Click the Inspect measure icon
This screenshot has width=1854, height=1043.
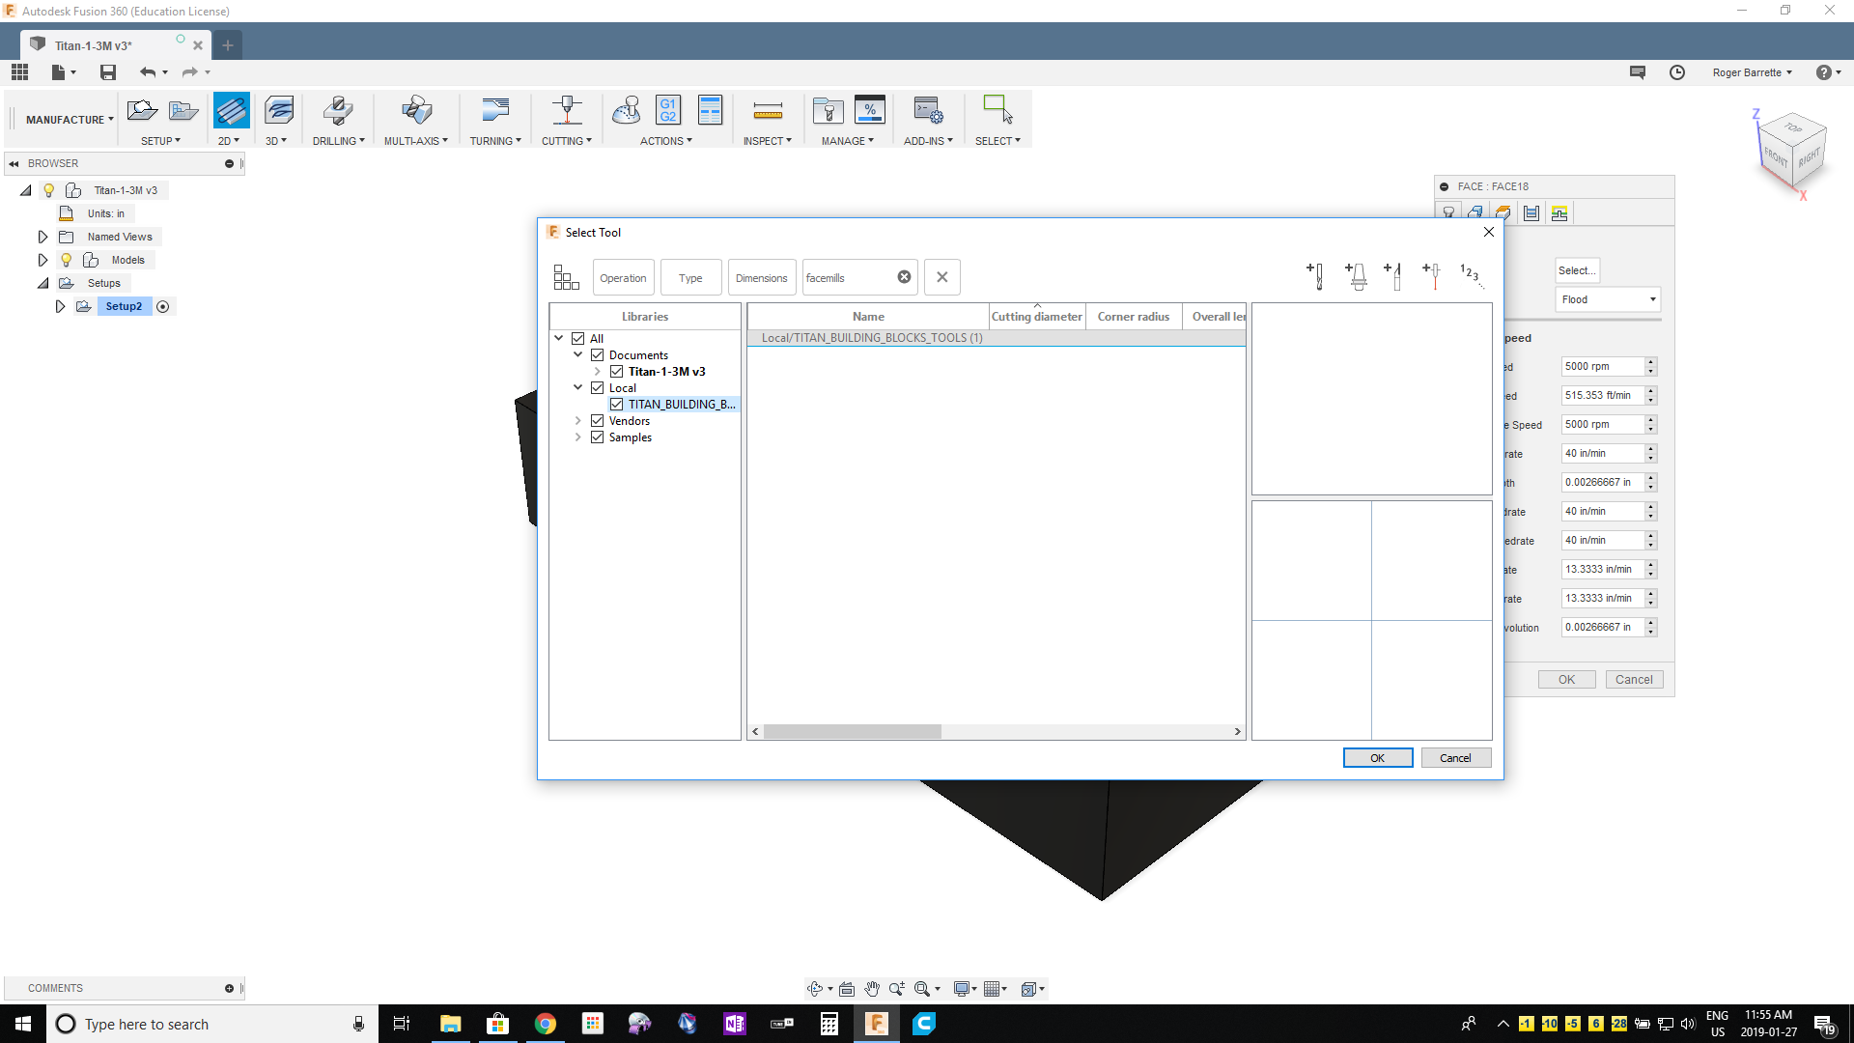tap(768, 111)
